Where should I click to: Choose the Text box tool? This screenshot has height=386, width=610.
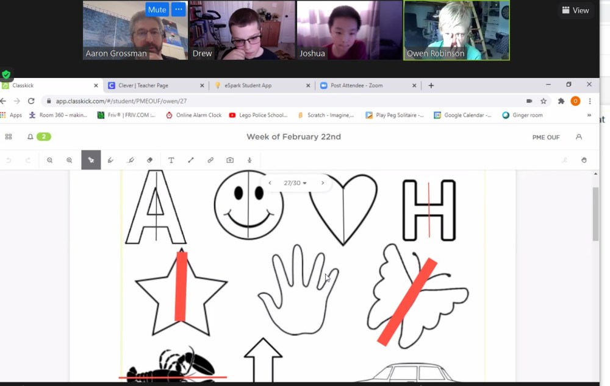[171, 160]
